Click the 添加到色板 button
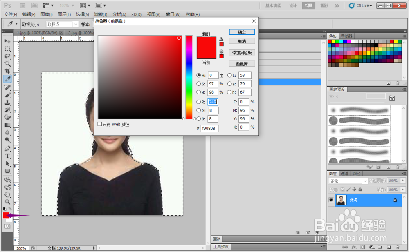The width and height of the screenshot is (409, 252). 242,53
